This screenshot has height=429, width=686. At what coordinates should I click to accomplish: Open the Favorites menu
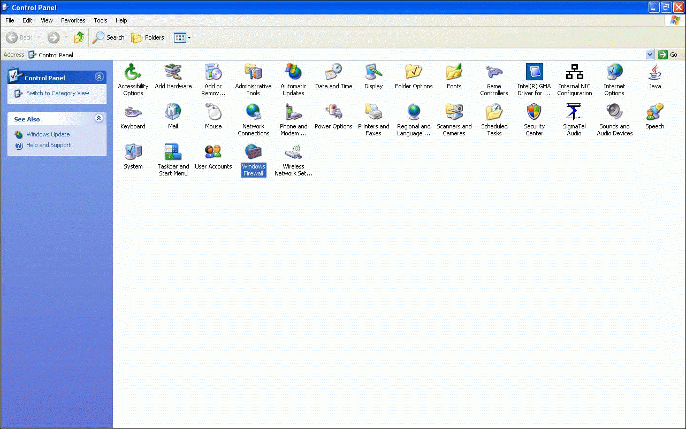[x=73, y=20]
